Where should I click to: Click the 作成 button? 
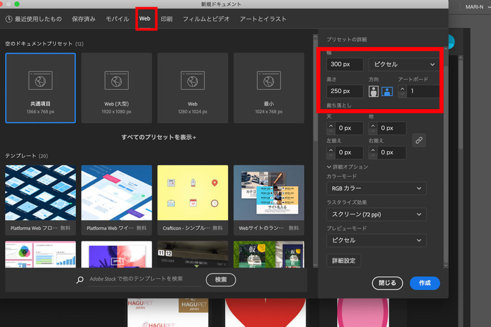point(424,283)
